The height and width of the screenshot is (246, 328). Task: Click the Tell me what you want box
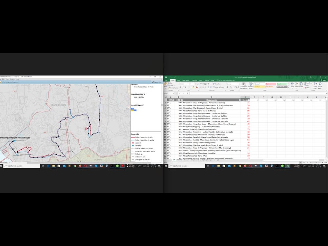(x=226, y=80)
